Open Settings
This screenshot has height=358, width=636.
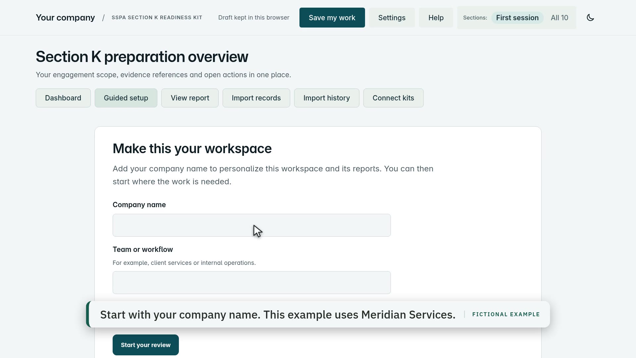click(x=392, y=18)
